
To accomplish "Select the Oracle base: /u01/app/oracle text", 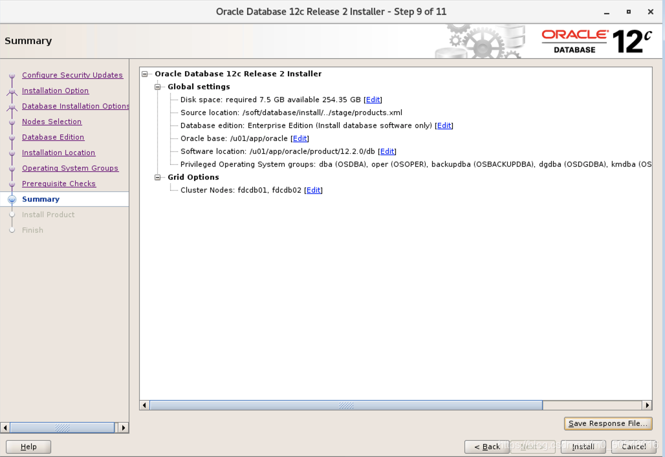I will (x=234, y=138).
